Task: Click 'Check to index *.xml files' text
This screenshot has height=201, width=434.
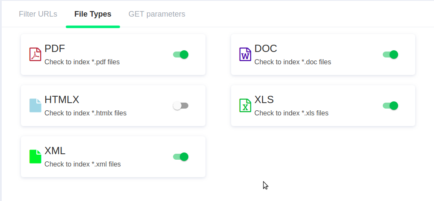Action: point(82,164)
